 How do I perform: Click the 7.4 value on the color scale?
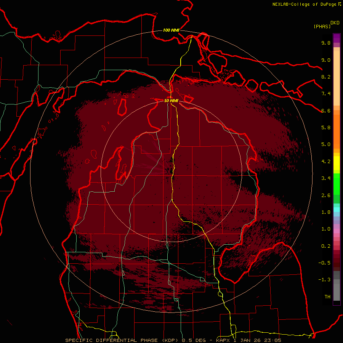326,94
